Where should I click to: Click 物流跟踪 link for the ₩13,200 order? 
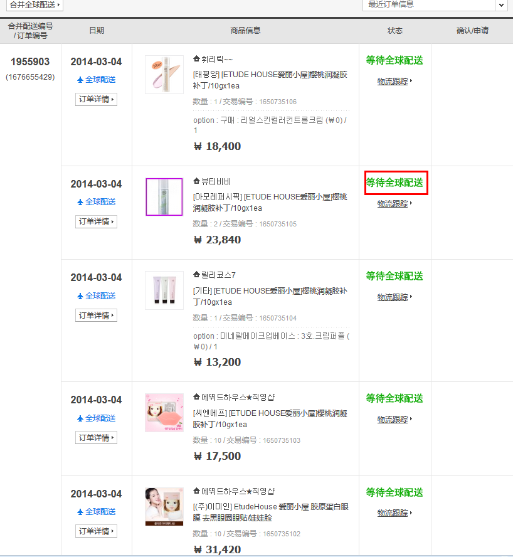[x=393, y=297]
